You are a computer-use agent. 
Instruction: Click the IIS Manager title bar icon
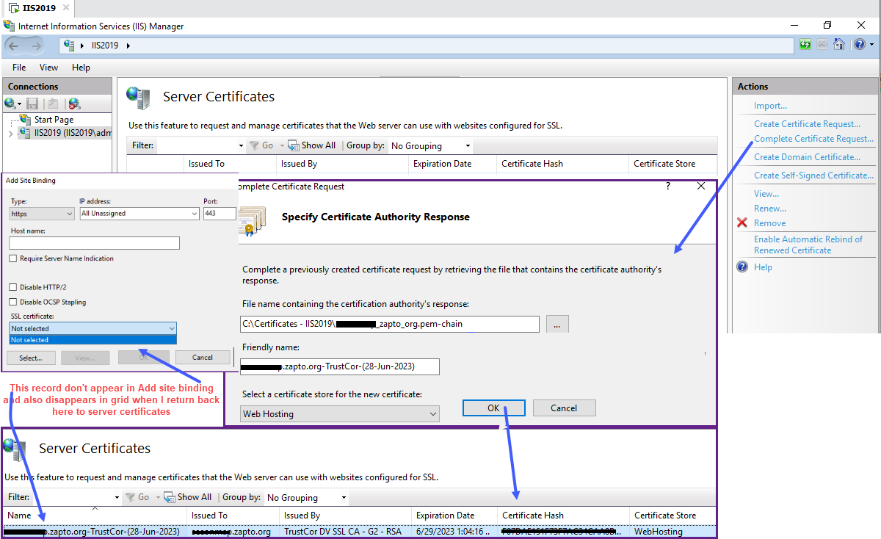click(x=9, y=26)
